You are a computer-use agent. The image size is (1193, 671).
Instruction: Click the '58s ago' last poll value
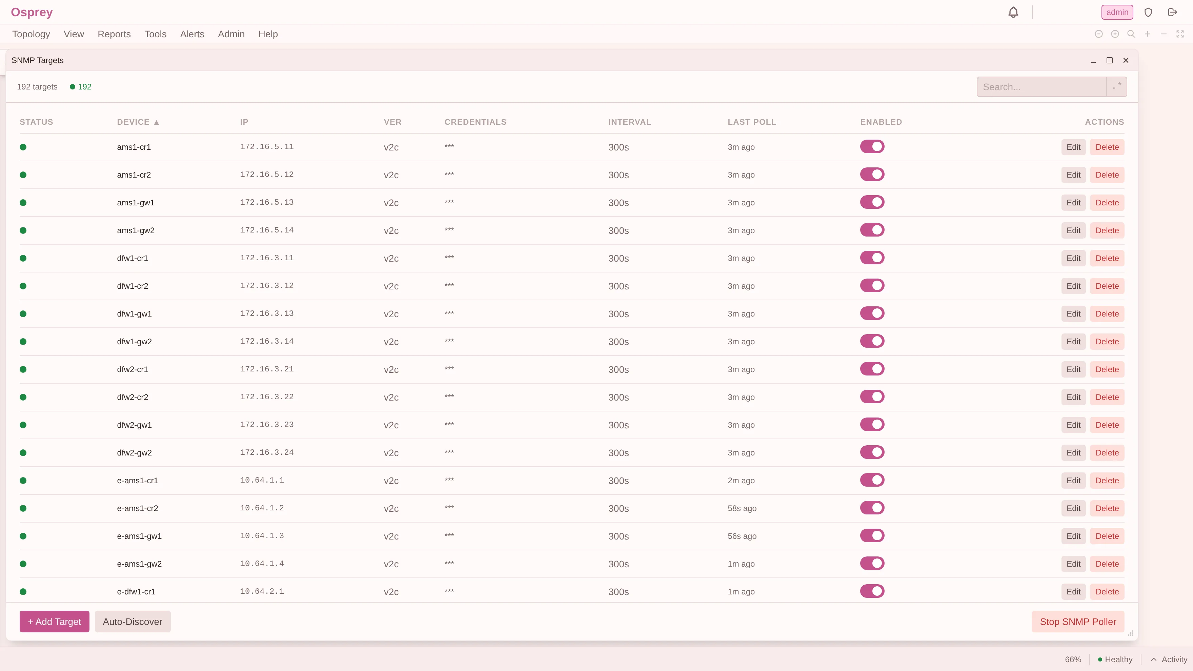pos(742,508)
